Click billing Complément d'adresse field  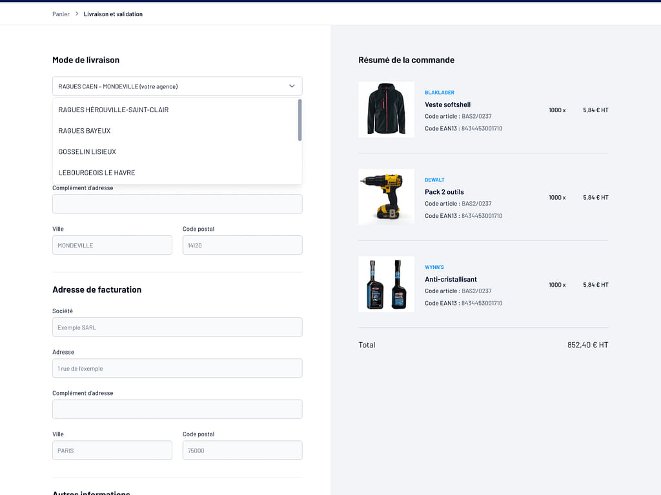tap(177, 409)
